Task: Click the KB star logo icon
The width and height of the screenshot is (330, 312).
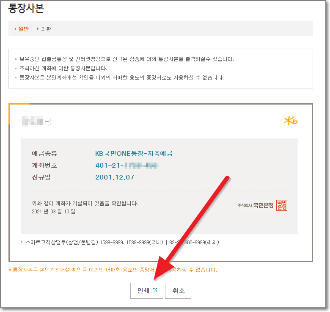Action: point(291,121)
